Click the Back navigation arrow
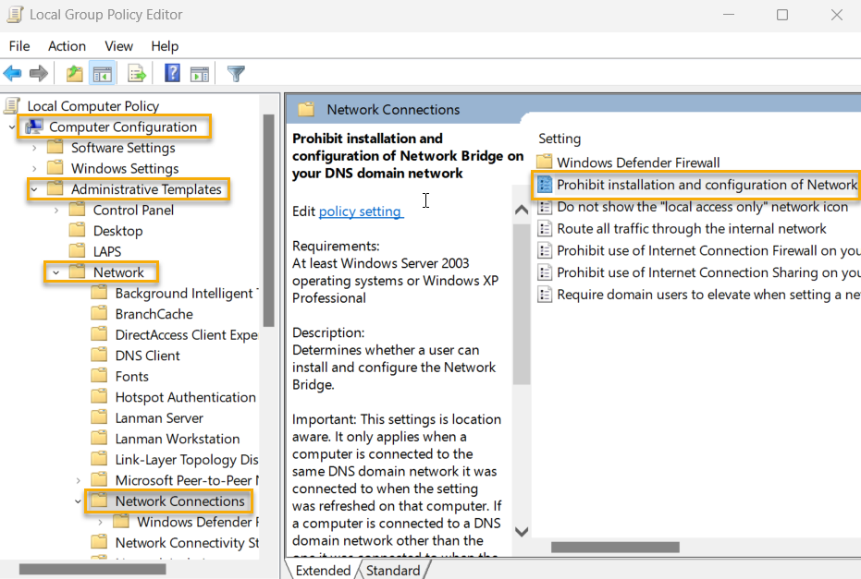The height and width of the screenshot is (579, 861). (x=12, y=73)
